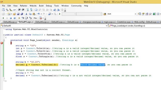Open the Edit menu
Viewport: 161px width, 90px height.
[9, 6]
